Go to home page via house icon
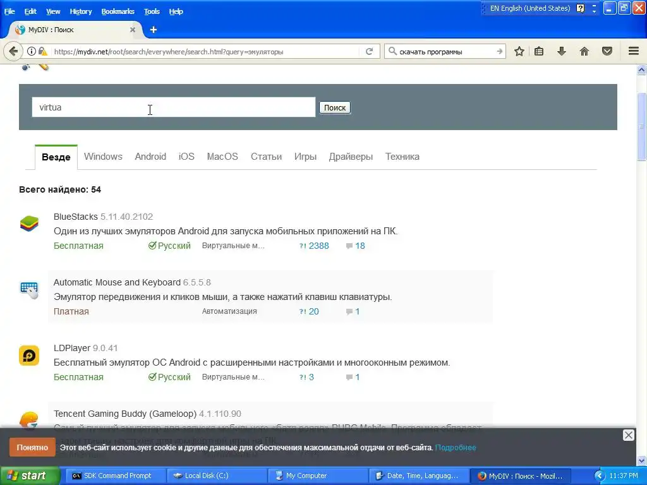647x485 pixels. coord(584,52)
